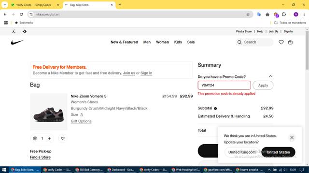This screenshot has width=309, height=173.
Task: Open the Jordan brand logo link
Action: pos(14,31)
